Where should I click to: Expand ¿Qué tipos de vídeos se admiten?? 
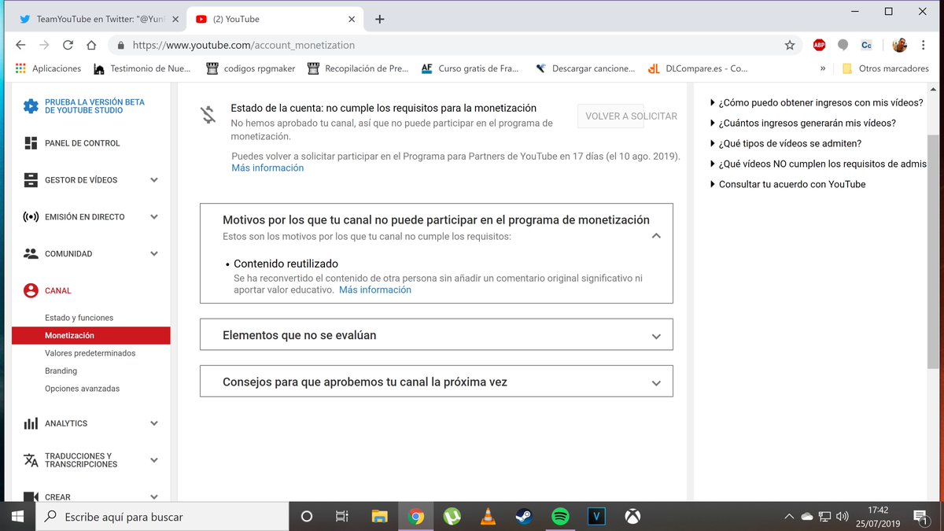click(x=785, y=143)
